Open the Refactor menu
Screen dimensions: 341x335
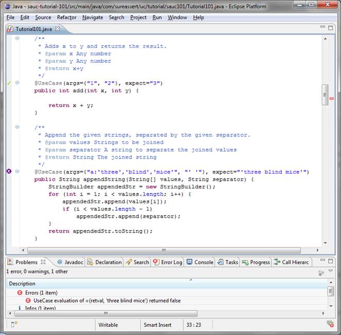(67, 17)
